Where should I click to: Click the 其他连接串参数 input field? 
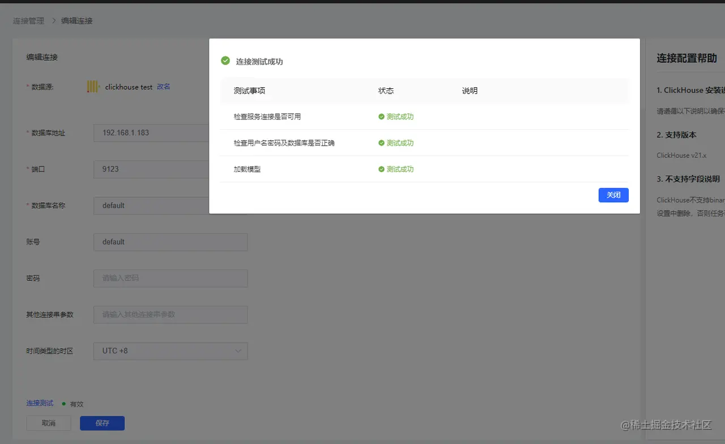pos(170,314)
